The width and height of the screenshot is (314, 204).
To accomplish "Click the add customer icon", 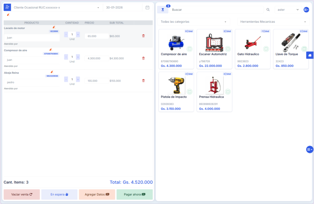I will (x=7, y=7).
